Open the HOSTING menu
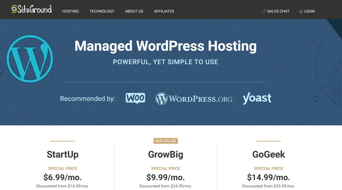This screenshot has height=190, width=342. [70, 11]
